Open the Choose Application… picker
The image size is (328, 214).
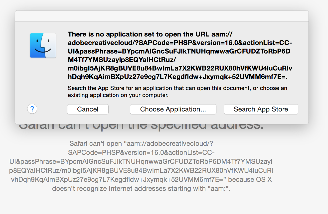pos(173,109)
